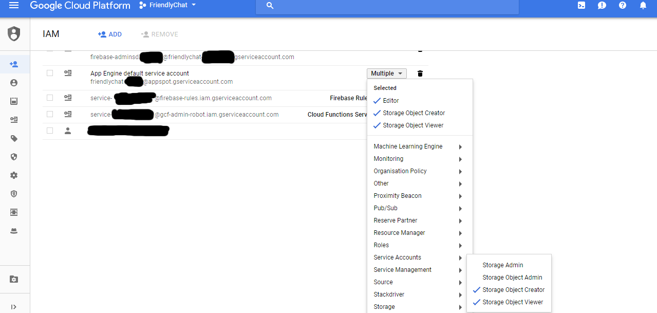Click the Firebase Rules role text
657x313 pixels.
pos(348,98)
